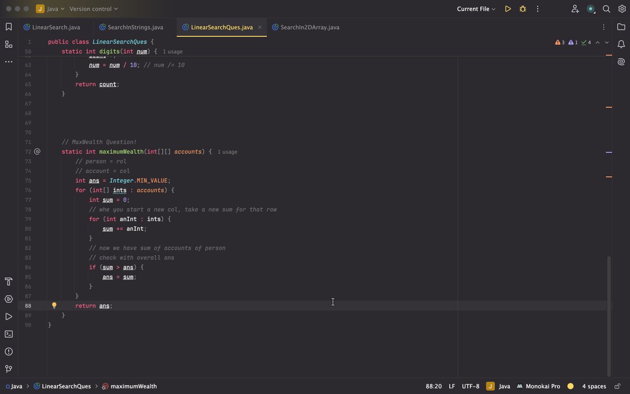This screenshot has width=630, height=394.
Task: Click the gutter @ icon on line 72
Action: (37, 151)
